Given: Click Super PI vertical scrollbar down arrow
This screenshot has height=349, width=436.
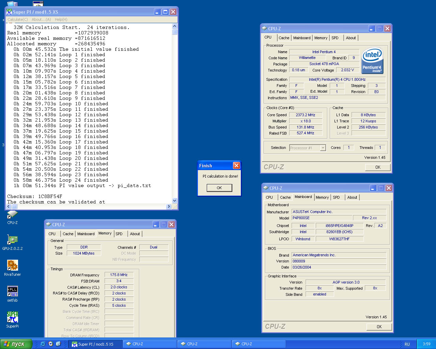Looking at the screenshot, I should [175, 201].
